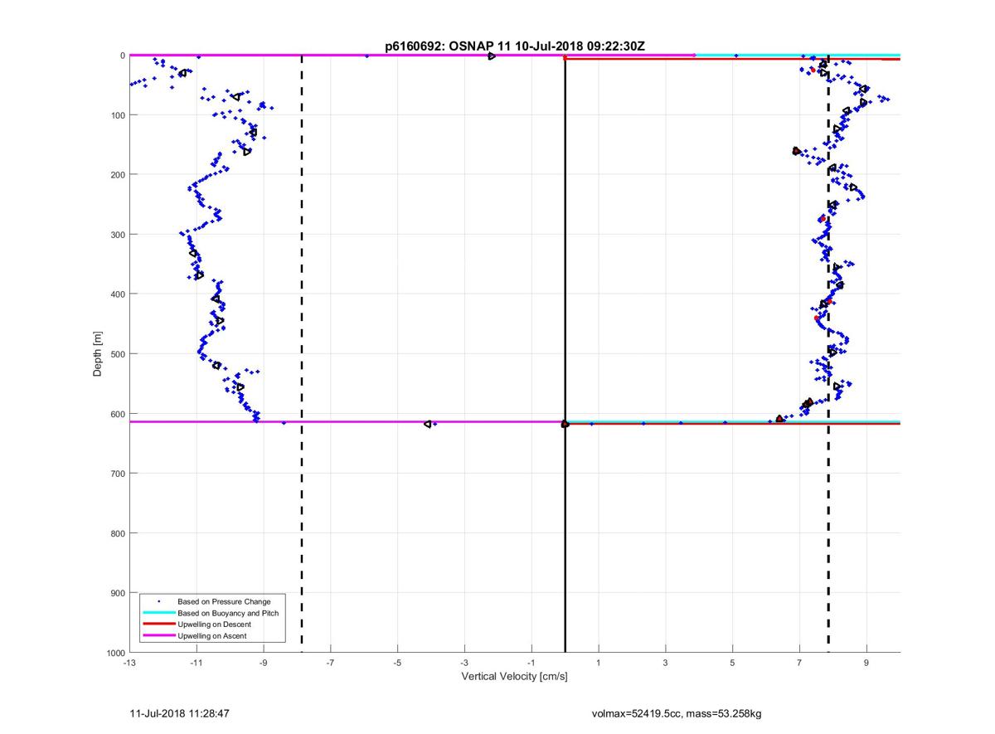Click the y-axis tick label 1000
Image resolution: width=995 pixels, height=734 pixels.
click(115, 653)
